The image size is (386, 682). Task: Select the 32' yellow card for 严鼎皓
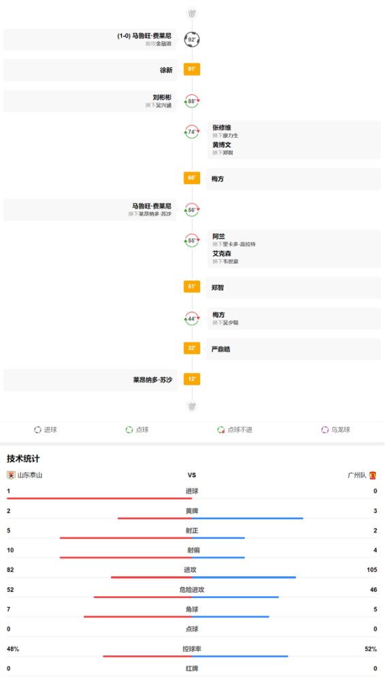192,349
